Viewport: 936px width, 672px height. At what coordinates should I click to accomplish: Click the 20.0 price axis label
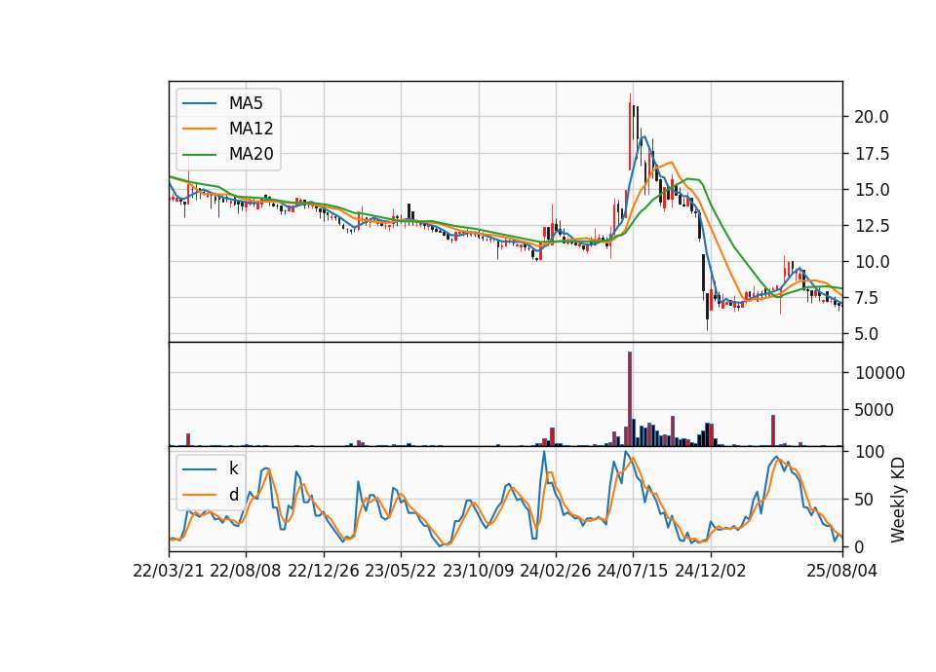pos(872,117)
